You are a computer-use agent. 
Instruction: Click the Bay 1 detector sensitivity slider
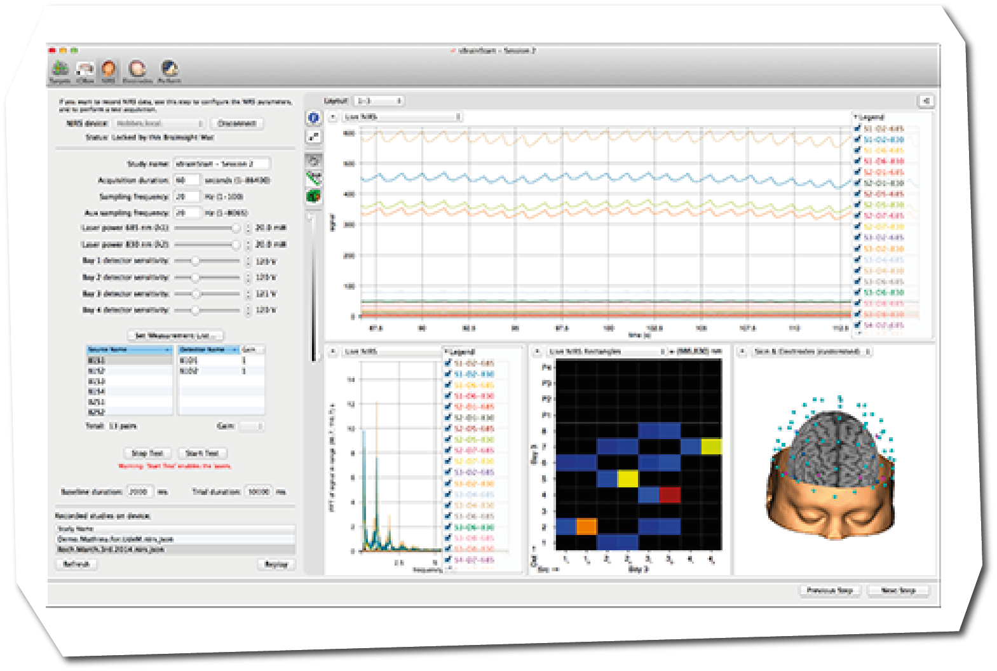click(x=208, y=261)
